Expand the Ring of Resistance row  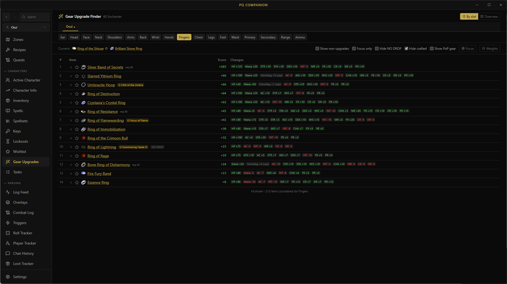pyautogui.click(x=71, y=112)
